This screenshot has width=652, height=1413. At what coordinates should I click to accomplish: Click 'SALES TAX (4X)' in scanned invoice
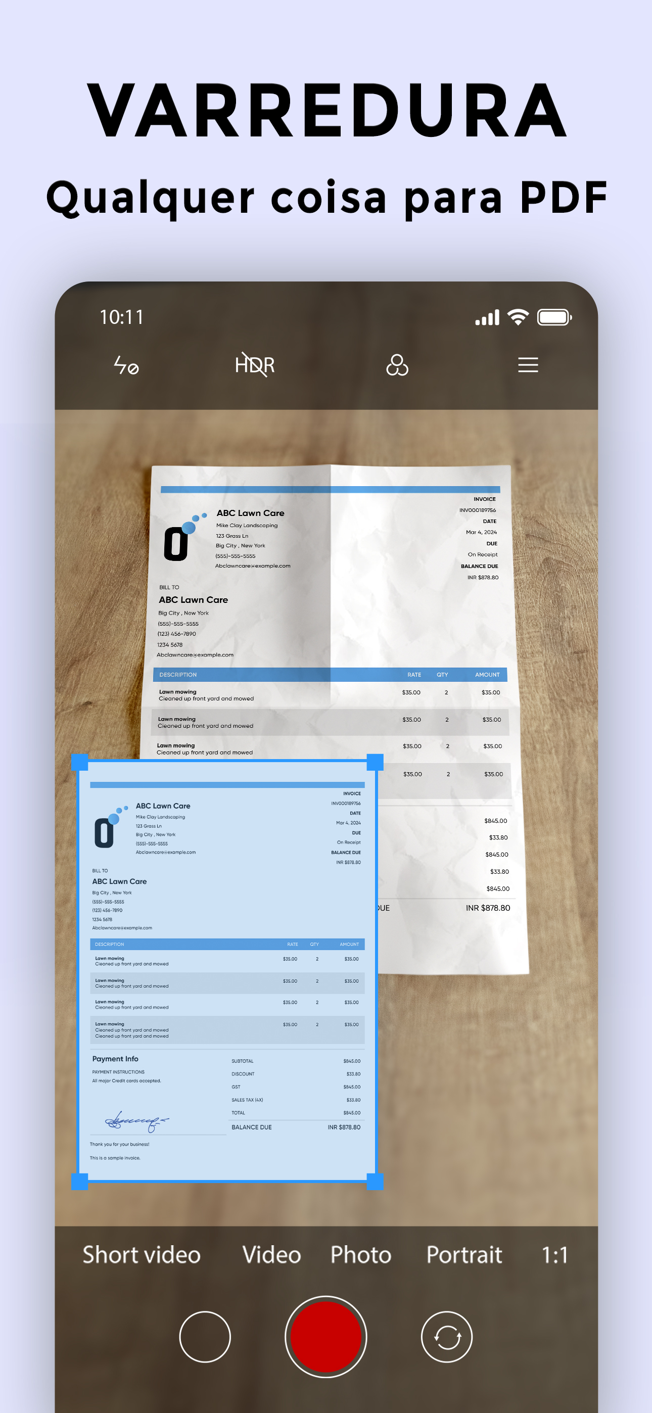pyautogui.click(x=247, y=1100)
